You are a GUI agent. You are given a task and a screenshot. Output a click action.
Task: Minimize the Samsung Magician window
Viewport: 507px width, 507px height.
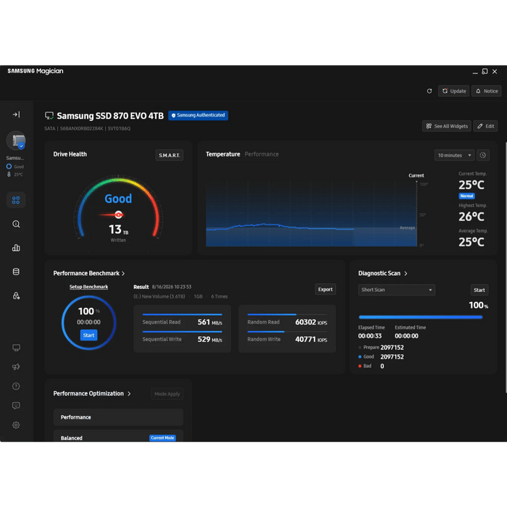coord(475,72)
